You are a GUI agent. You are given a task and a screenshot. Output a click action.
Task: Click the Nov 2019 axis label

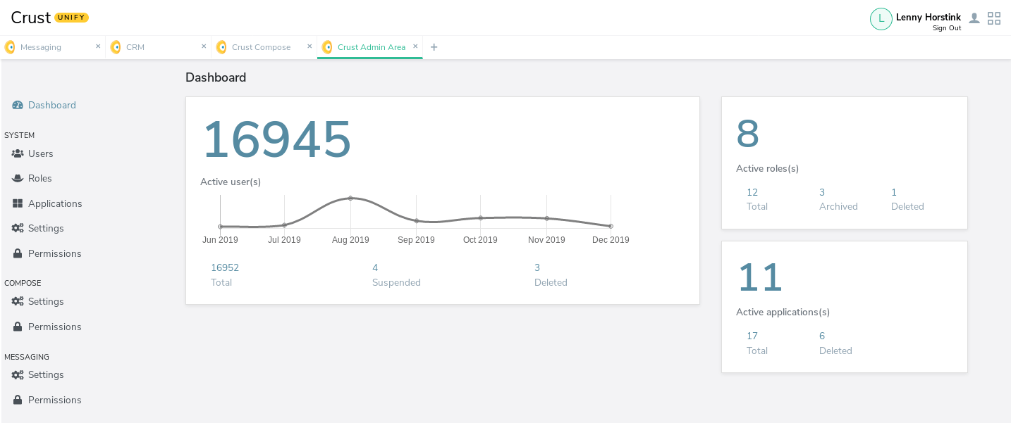click(x=546, y=240)
